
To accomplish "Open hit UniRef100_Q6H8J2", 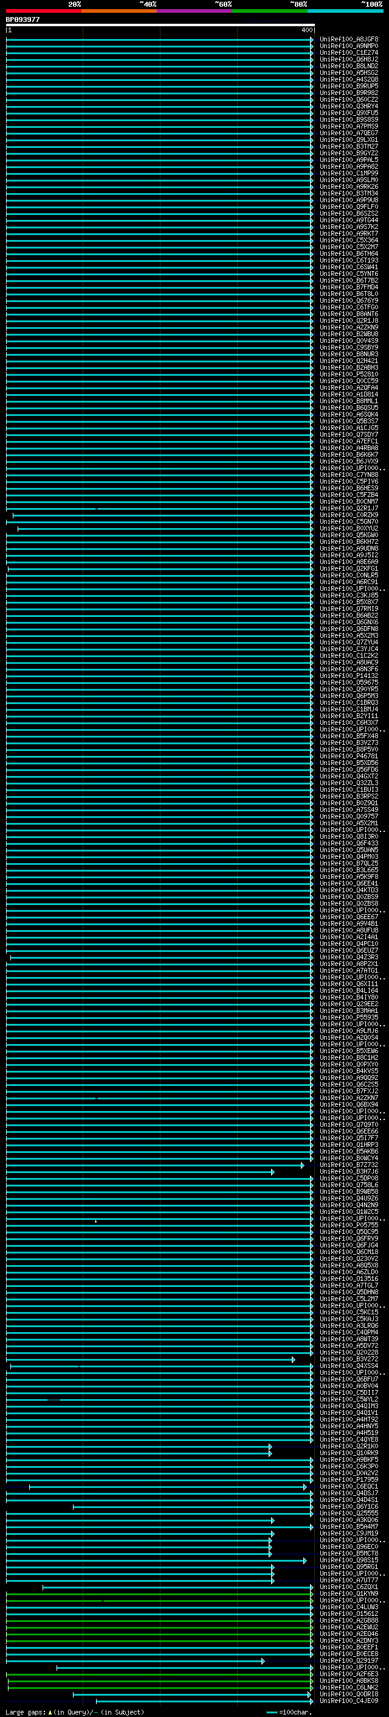I will coord(349,59).
